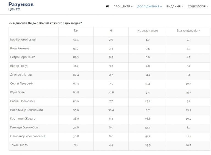Click the 63.5 value in Фіала row
The image size is (211, 155).
(x=148, y=145)
